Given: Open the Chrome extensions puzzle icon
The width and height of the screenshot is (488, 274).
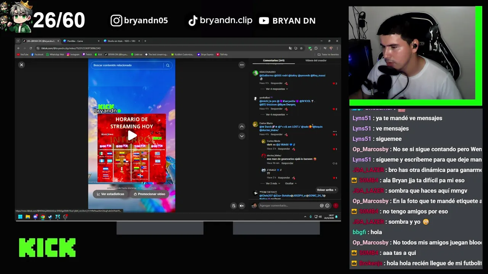Looking at the screenshot, I should pos(316,48).
